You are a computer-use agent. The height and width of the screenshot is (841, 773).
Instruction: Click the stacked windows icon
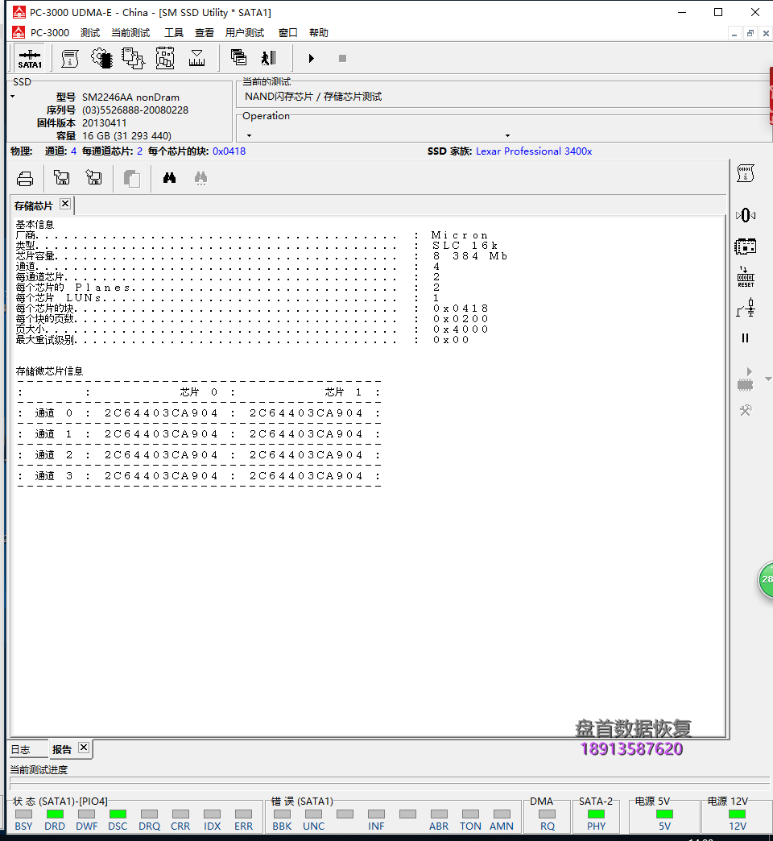(x=238, y=57)
